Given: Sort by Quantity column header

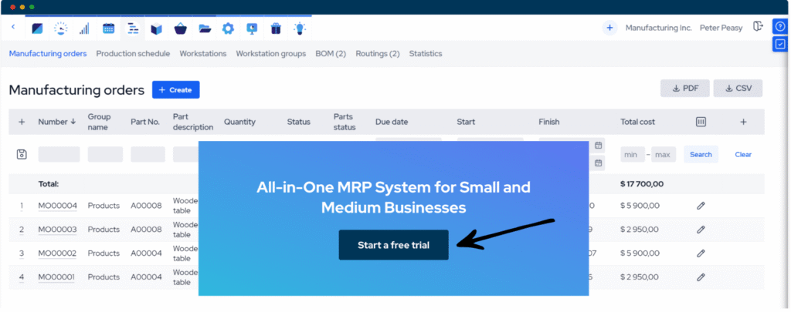Looking at the screenshot, I should click(x=239, y=122).
